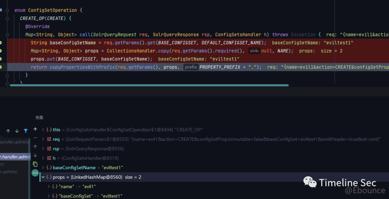The image size is (389, 199).
Task: Add new watch with plus icon
Action: [35, 129]
